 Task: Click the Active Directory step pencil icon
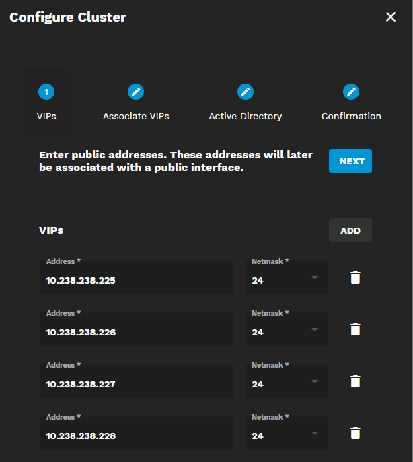click(245, 92)
